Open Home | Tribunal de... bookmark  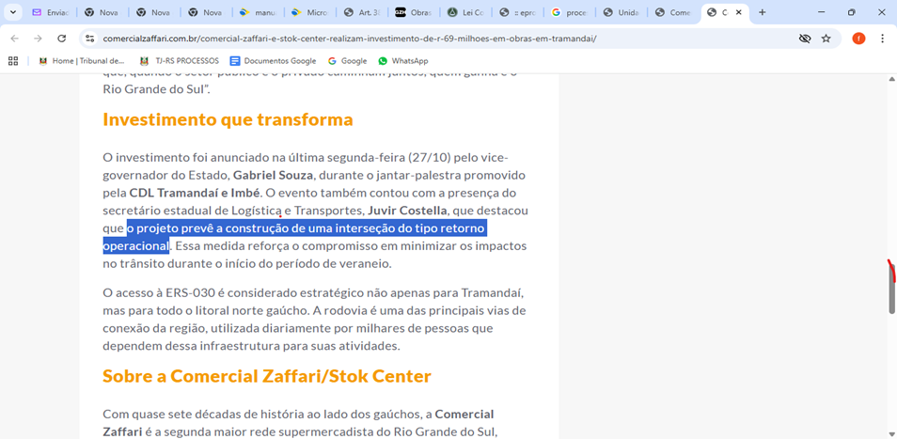click(81, 60)
